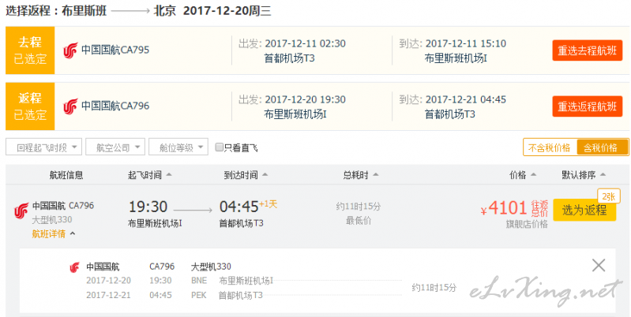Switch to 含税价格 price view
This screenshot has width=631, height=317.
[602, 147]
